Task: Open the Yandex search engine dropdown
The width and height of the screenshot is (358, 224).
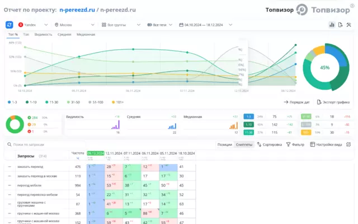Action: 33,25
